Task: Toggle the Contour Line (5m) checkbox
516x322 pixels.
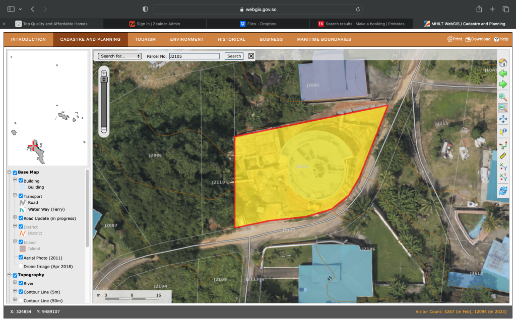Action: (21, 292)
